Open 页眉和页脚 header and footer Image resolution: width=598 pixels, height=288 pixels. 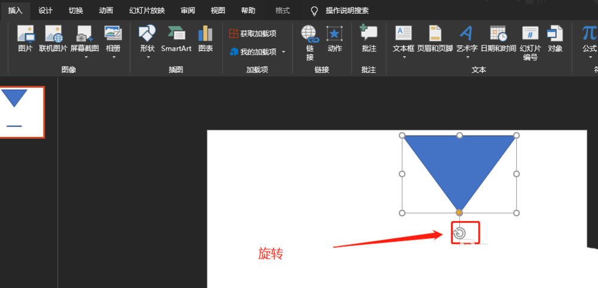[435, 39]
